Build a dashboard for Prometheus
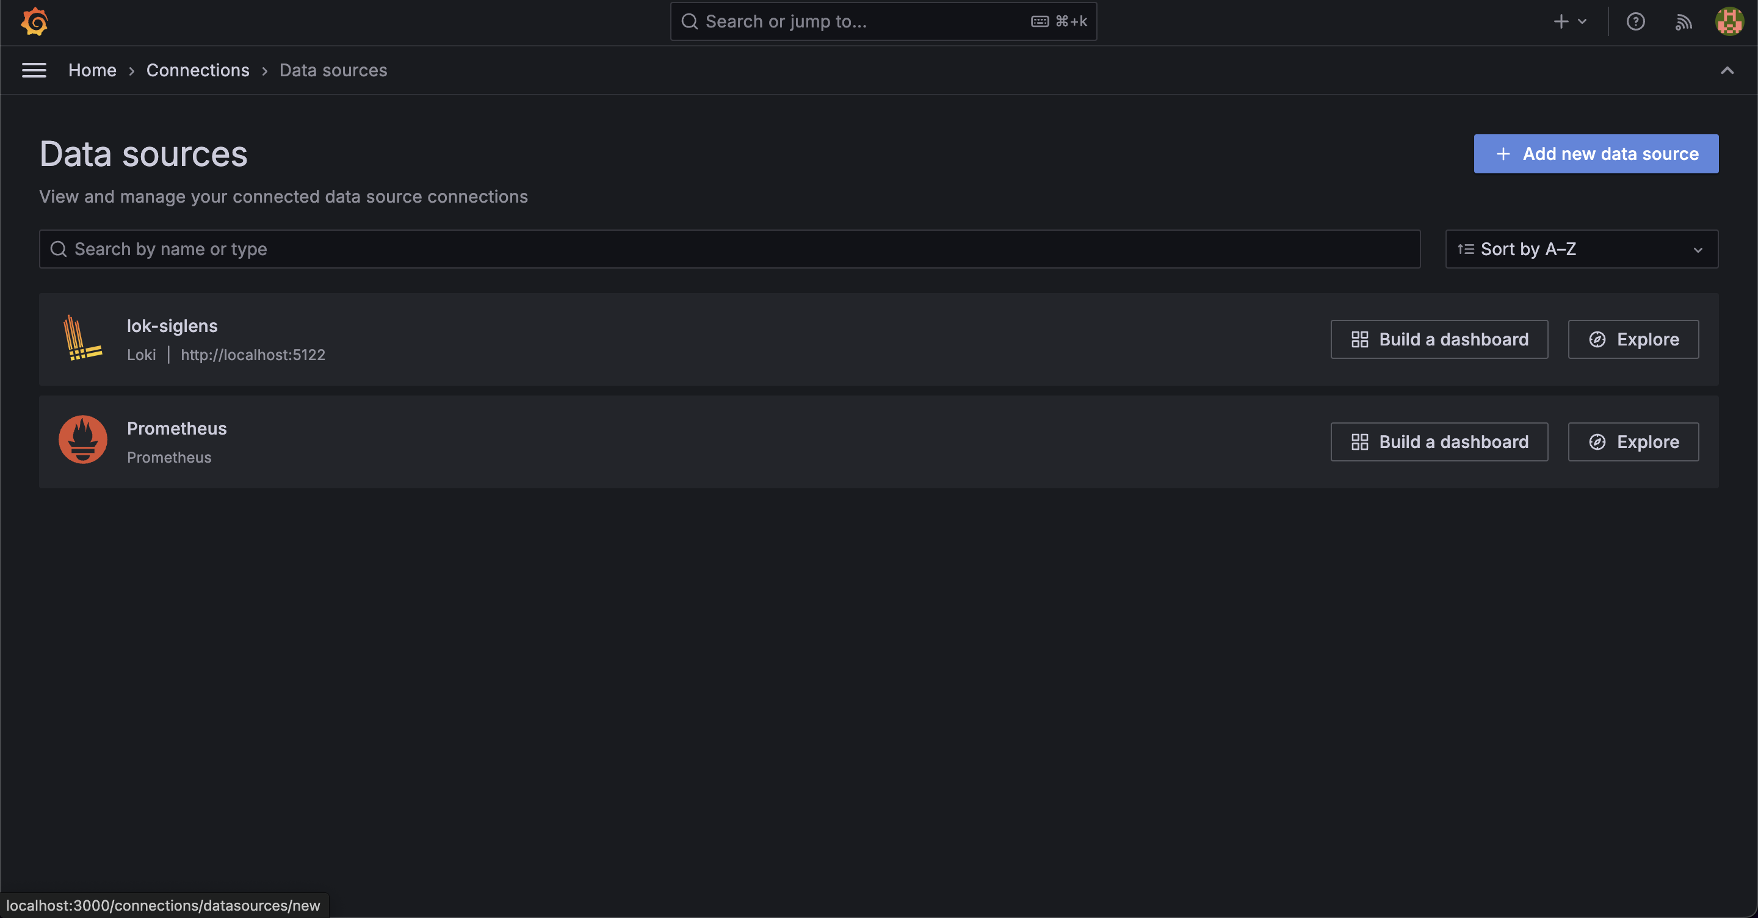Viewport: 1758px width, 918px height. pyautogui.click(x=1439, y=441)
